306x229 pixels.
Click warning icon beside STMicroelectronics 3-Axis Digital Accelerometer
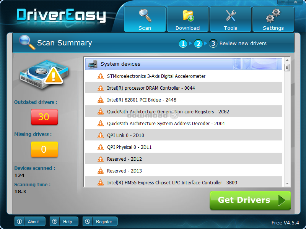click(101, 76)
